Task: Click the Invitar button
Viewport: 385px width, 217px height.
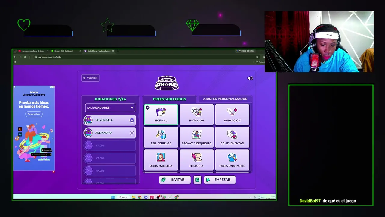Action: (x=175, y=180)
